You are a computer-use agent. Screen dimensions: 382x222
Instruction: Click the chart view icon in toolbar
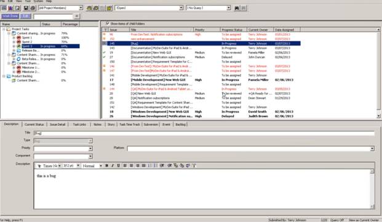point(10,8)
